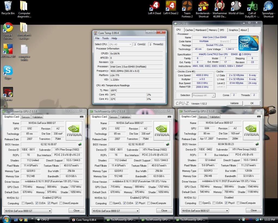
Task: Switch to the Caches tab in CPU-Z
Action: (189, 30)
